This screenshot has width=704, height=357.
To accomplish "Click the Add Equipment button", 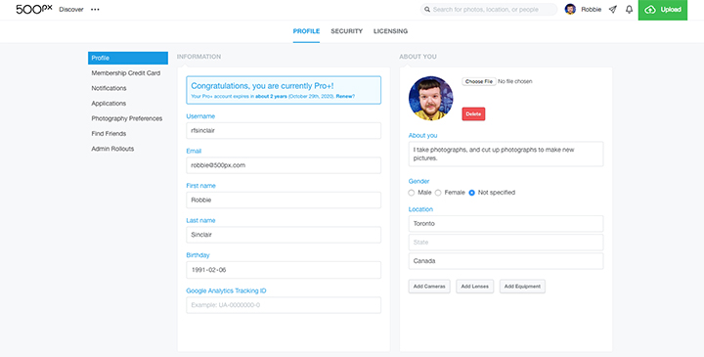I will [522, 287].
